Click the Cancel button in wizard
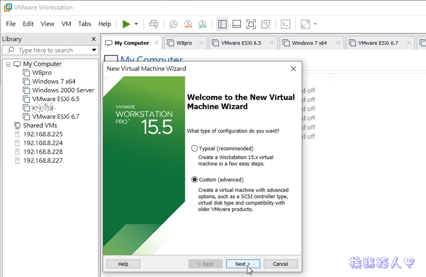The height and width of the screenshot is (277, 426). [x=280, y=264]
